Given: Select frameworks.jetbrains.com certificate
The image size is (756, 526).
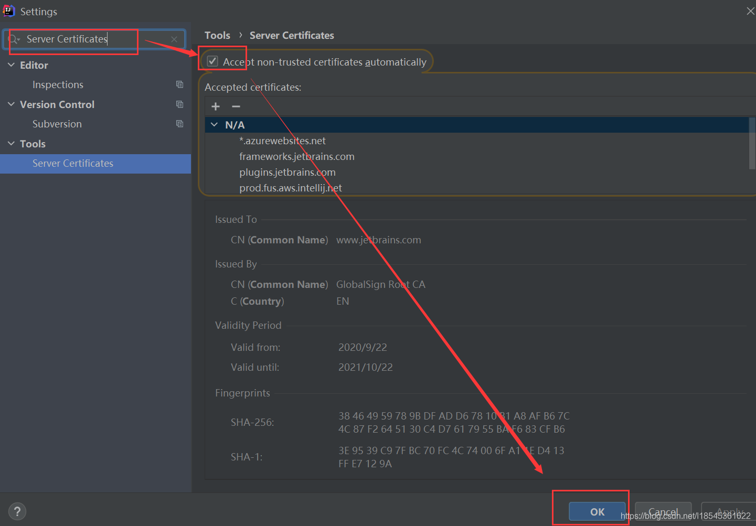Looking at the screenshot, I should pyautogui.click(x=297, y=156).
